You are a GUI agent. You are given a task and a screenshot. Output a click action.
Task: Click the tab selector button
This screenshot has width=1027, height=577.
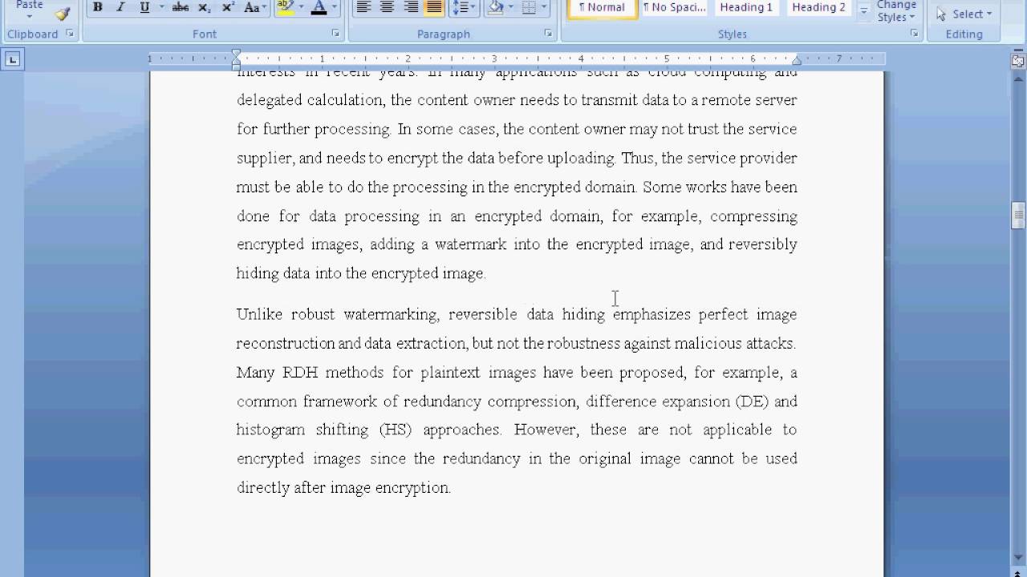[x=12, y=59]
